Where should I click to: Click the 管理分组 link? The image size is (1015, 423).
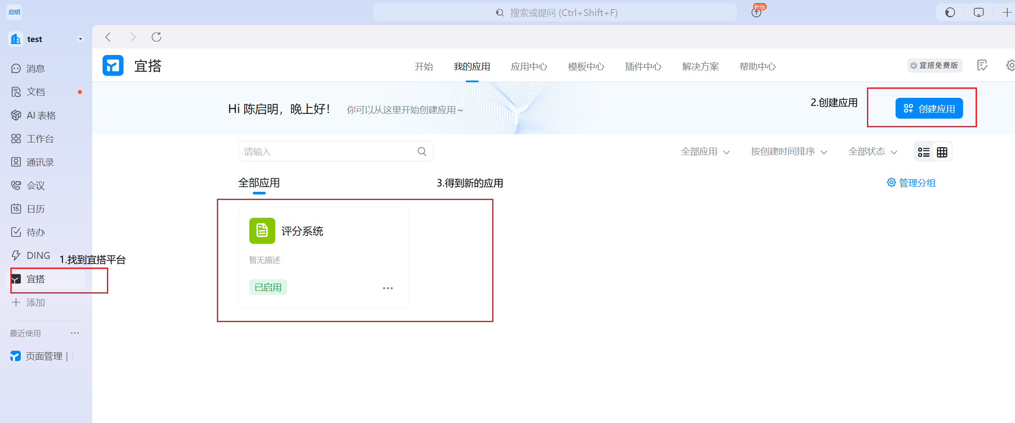pos(911,183)
